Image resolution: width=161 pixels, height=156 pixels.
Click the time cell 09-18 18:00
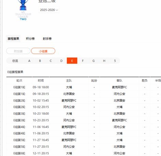pos(41,87)
